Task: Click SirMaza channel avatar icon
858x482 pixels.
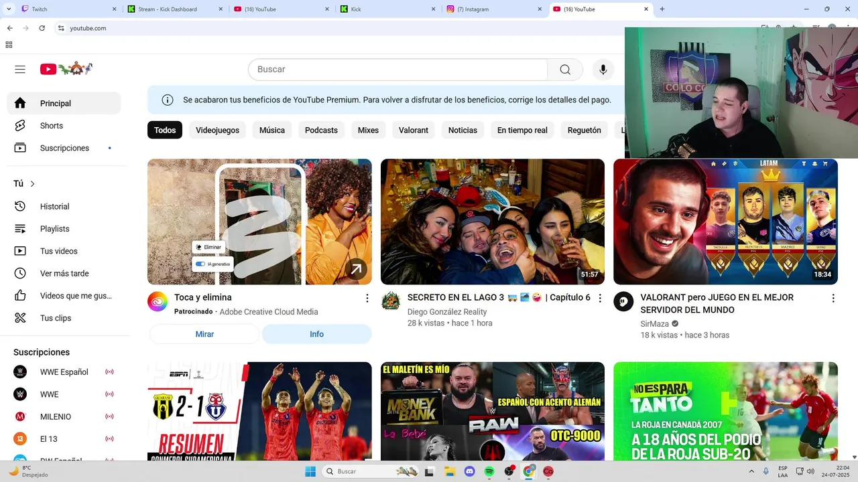Action: point(623,301)
